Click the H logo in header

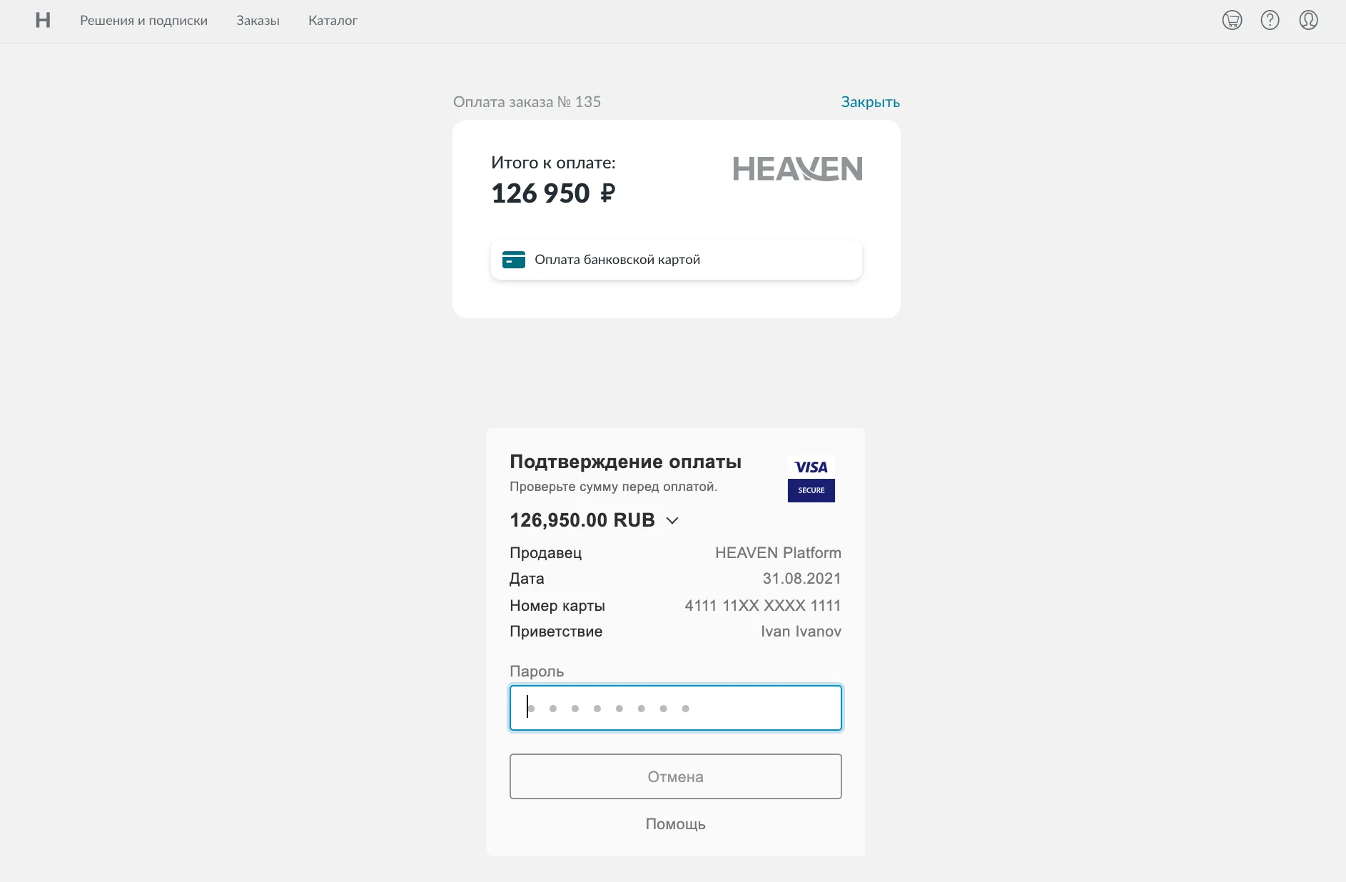pyautogui.click(x=43, y=20)
